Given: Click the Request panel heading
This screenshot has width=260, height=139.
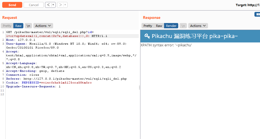Looking at the screenshot, I should (x=10, y=17).
